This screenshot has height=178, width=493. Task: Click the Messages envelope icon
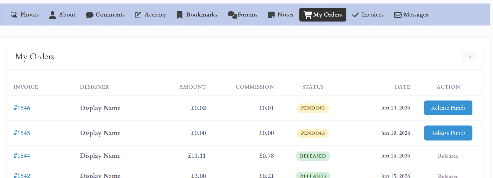pyautogui.click(x=398, y=15)
